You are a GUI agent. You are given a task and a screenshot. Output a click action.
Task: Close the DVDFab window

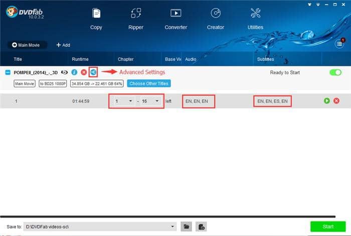tap(343, 5)
